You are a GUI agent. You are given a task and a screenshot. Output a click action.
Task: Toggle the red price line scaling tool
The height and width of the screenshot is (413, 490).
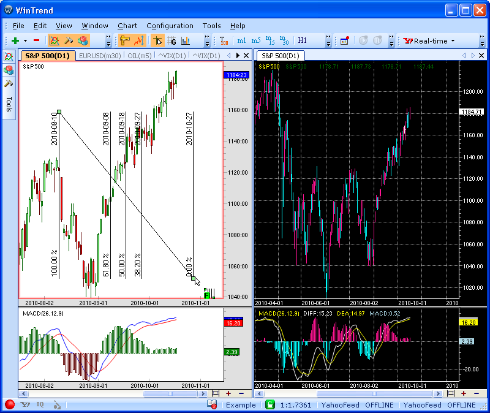[139, 40]
